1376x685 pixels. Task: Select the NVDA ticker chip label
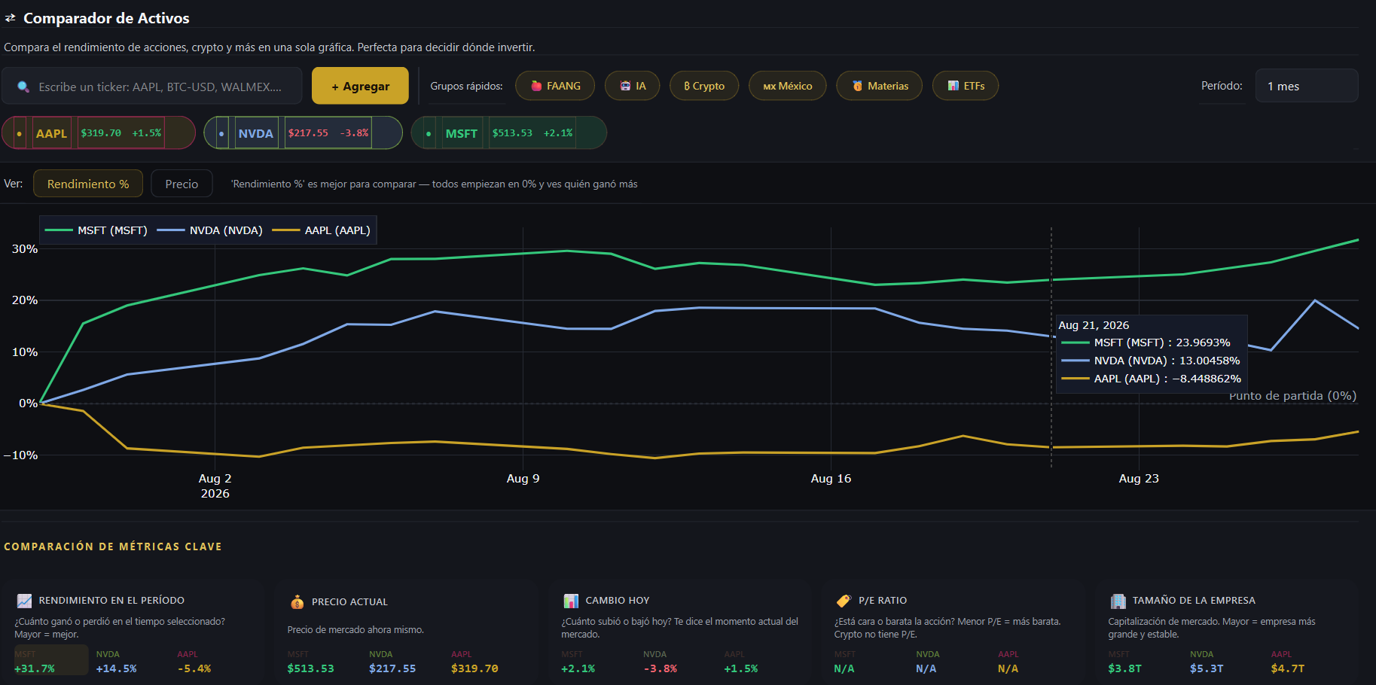(256, 133)
